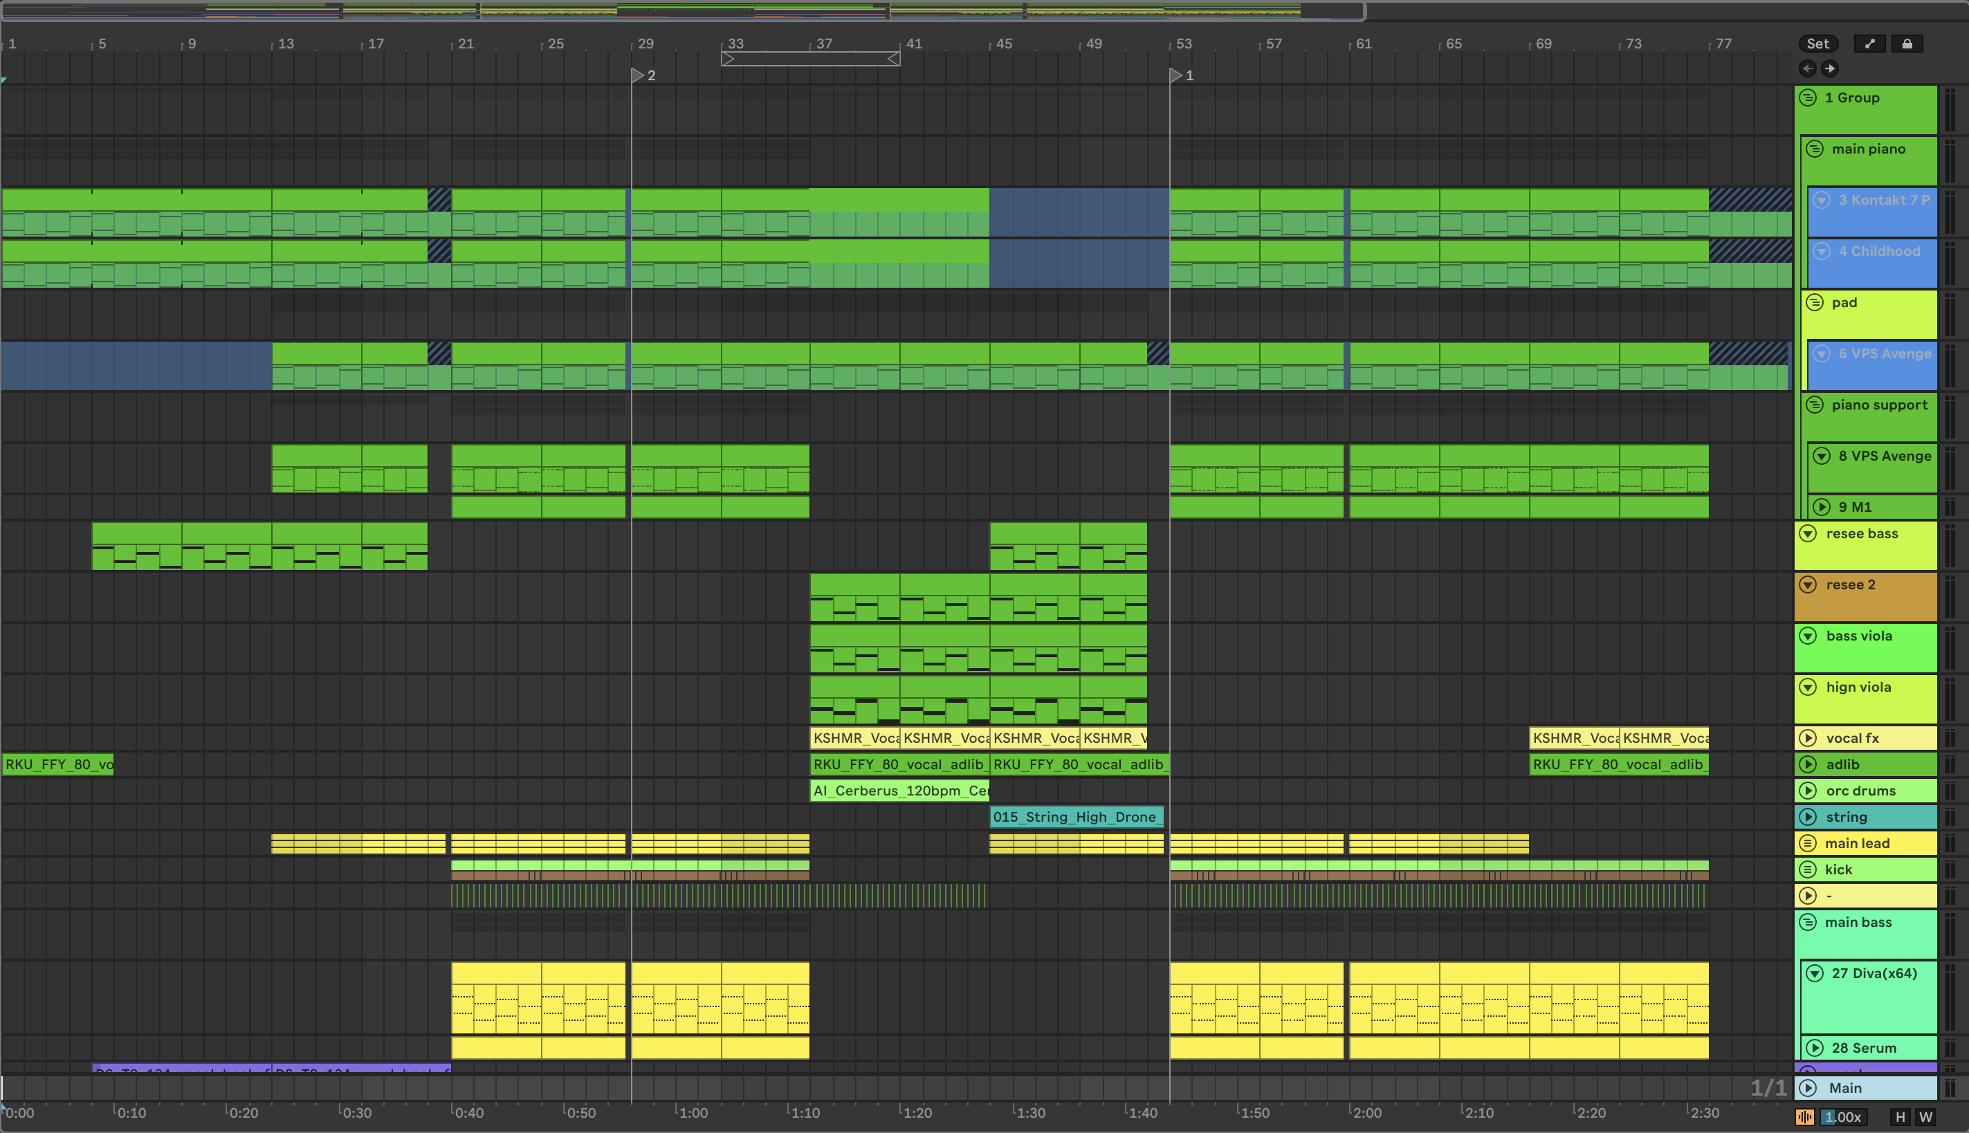Jump to Previous Locator arrow
The height and width of the screenshot is (1133, 1969).
pyautogui.click(x=1808, y=68)
